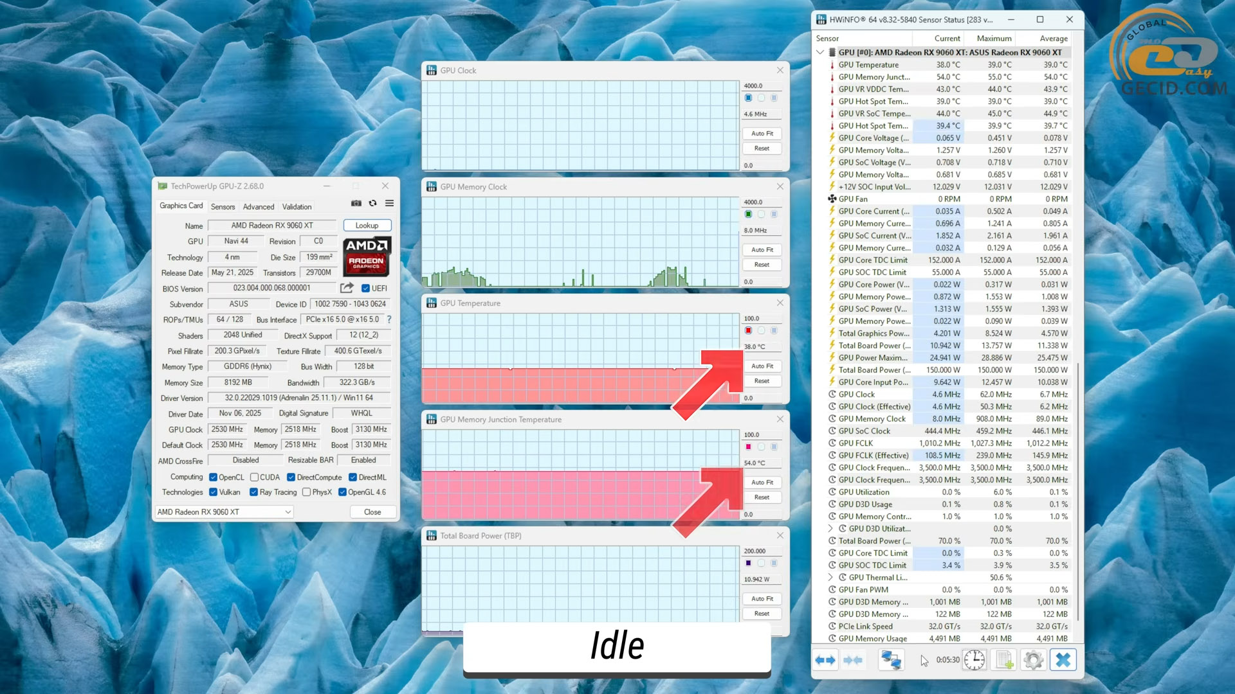Click the GPU-Z refresh icon
The image size is (1235, 694).
(372, 203)
